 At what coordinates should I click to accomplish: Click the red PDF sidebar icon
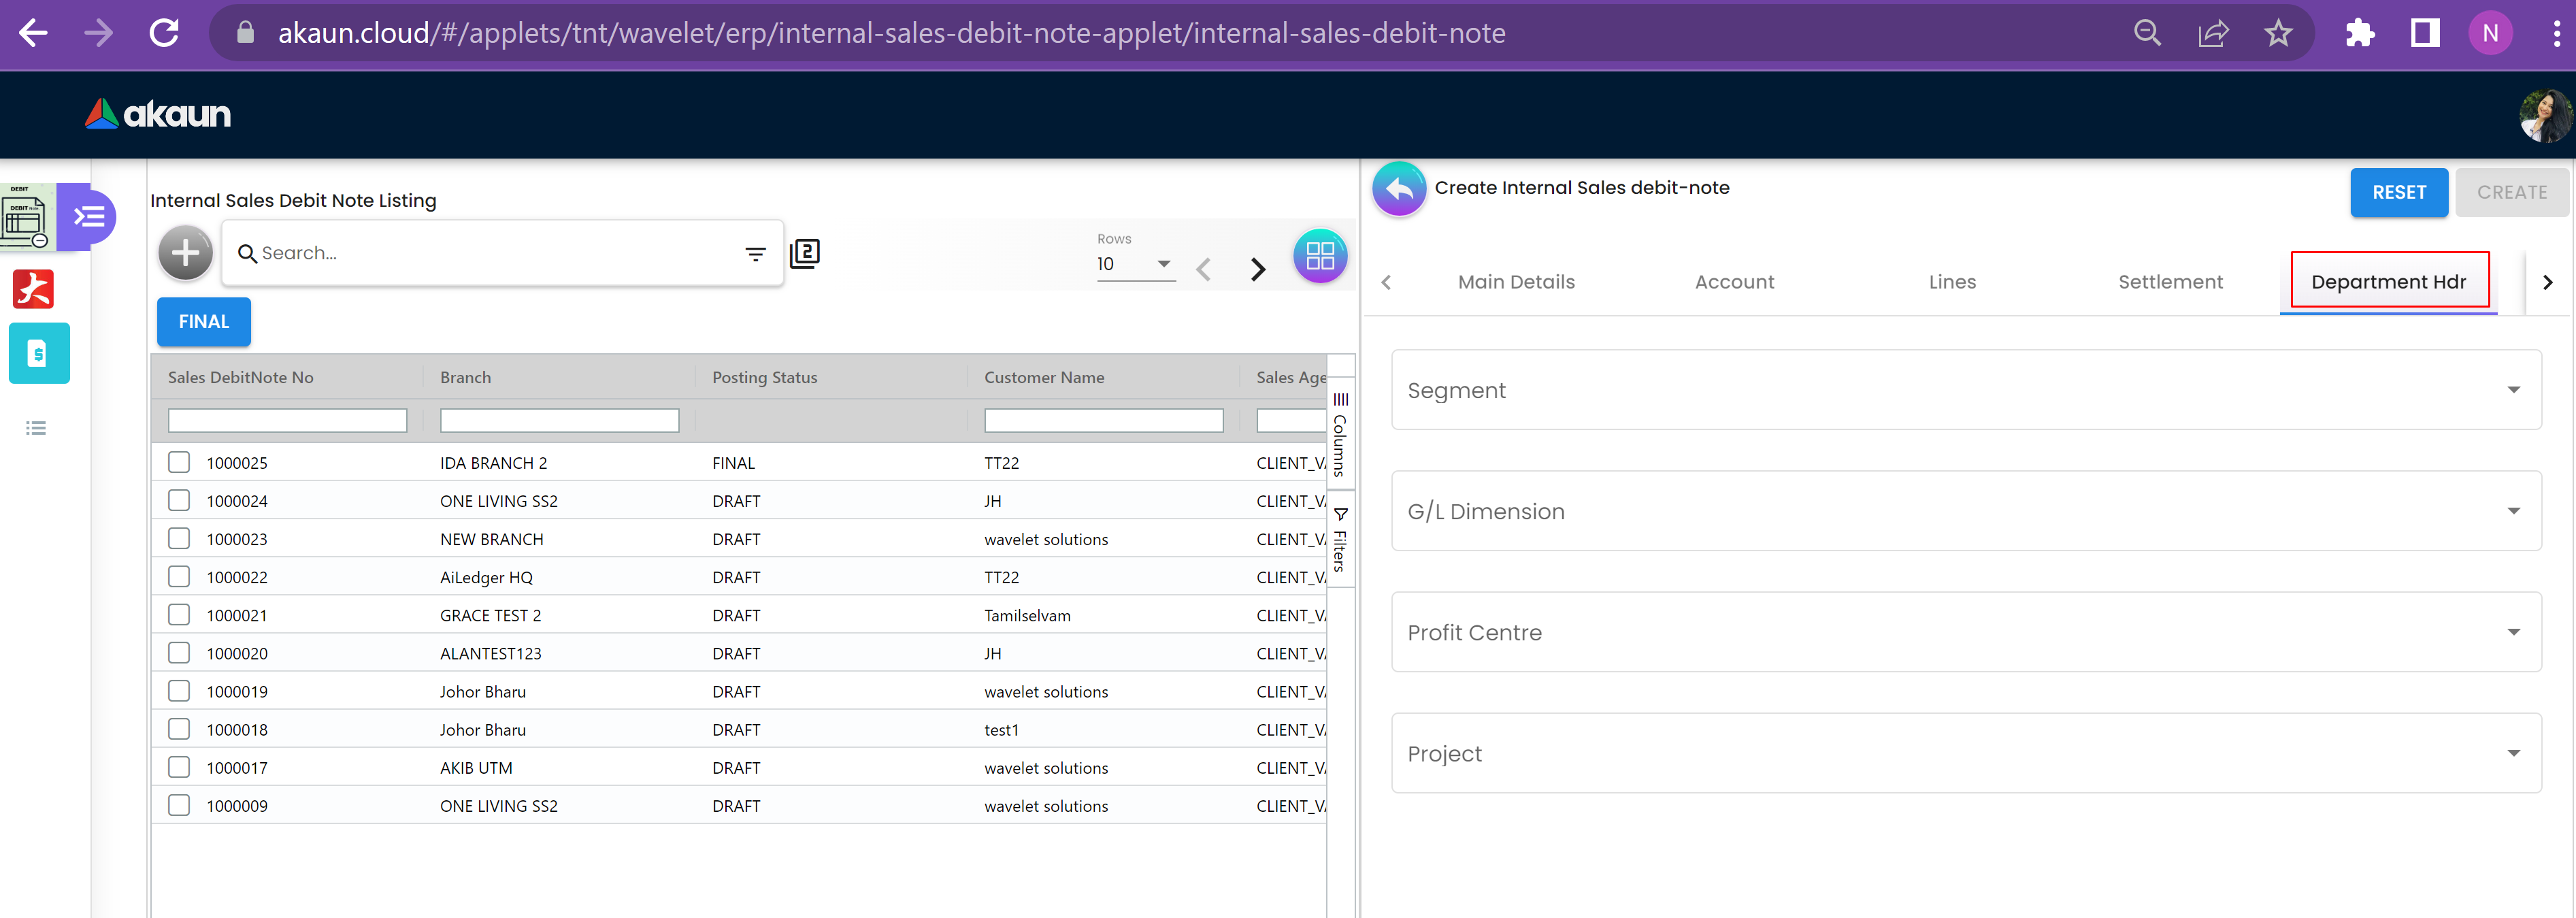[x=33, y=289]
